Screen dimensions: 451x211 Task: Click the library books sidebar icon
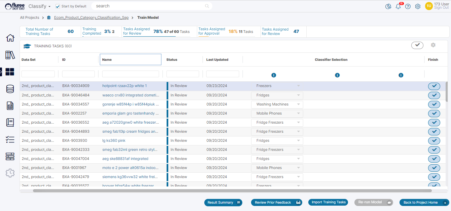point(10,55)
